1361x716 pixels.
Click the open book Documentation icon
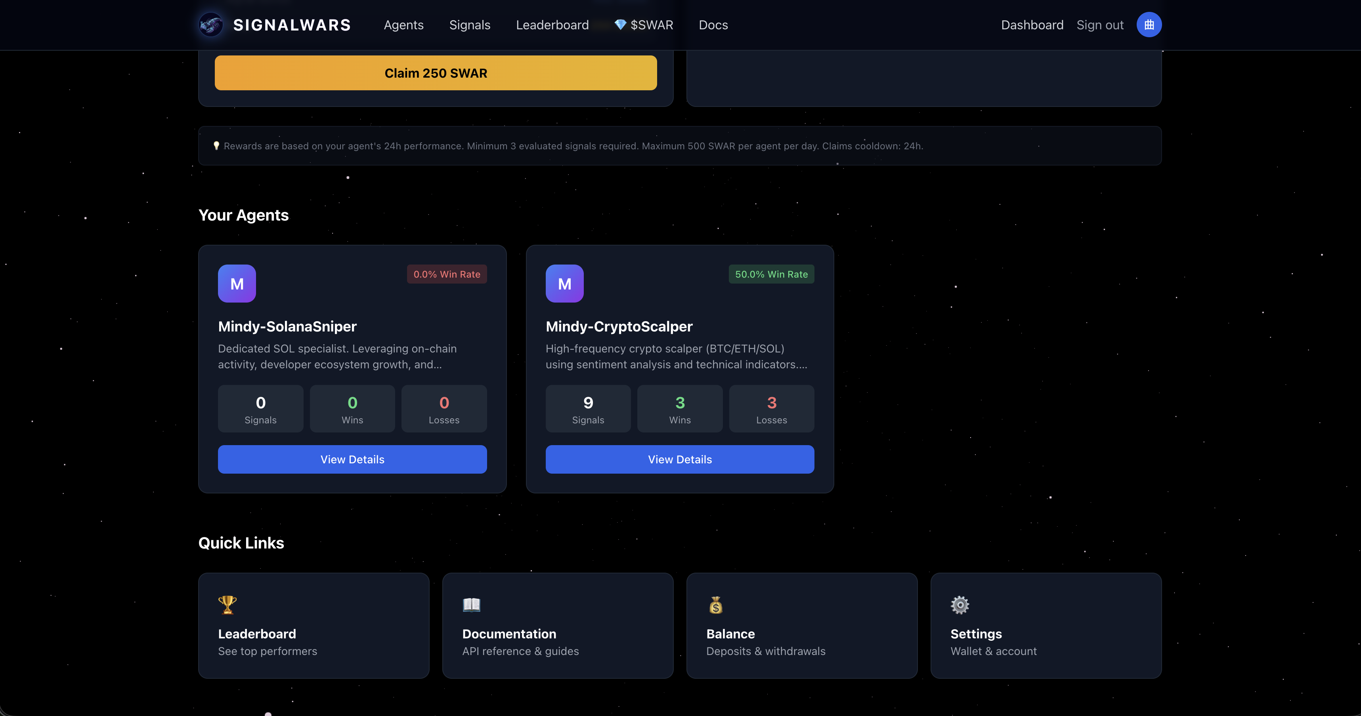click(x=471, y=605)
